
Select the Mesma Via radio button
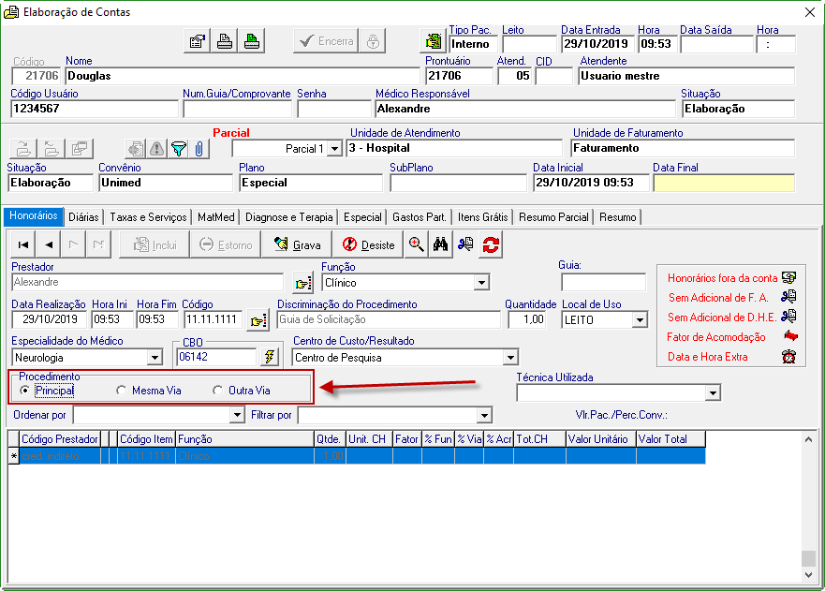point(122,391)
